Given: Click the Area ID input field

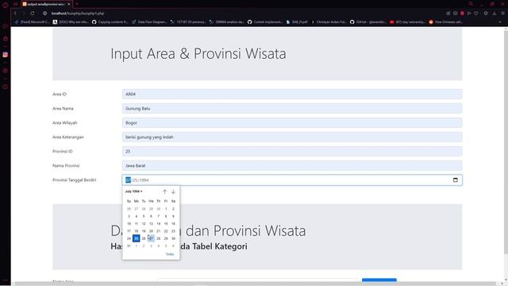Looking at the screenshot, I should 292,94.
